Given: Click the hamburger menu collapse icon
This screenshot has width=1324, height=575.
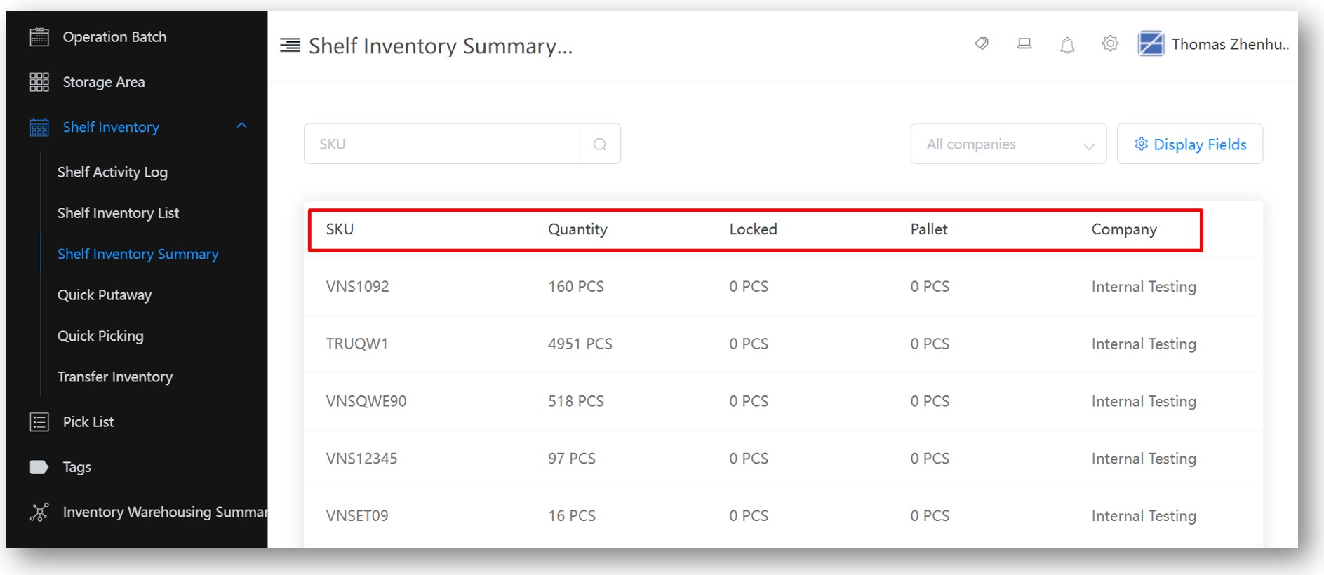Looking at the screenshot, I should click(290, 46).
